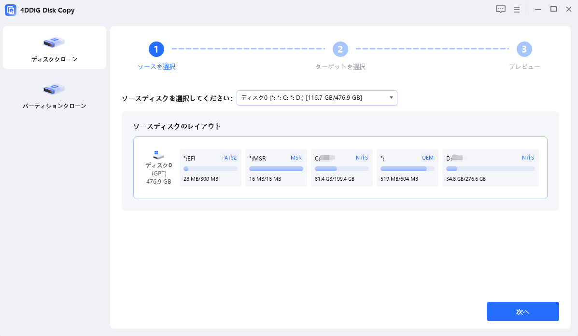This screenshot has height=336, width=578.
Task: Click step 2 circle ターゲットを選択
Action: point(340,49)
